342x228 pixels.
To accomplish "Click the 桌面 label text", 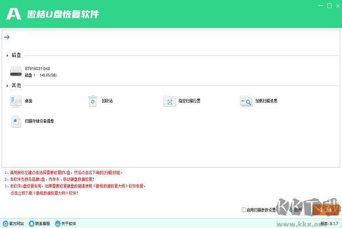I will (28, 101).
